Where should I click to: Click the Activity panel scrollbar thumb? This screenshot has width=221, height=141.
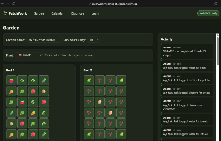tap(218, 51)
